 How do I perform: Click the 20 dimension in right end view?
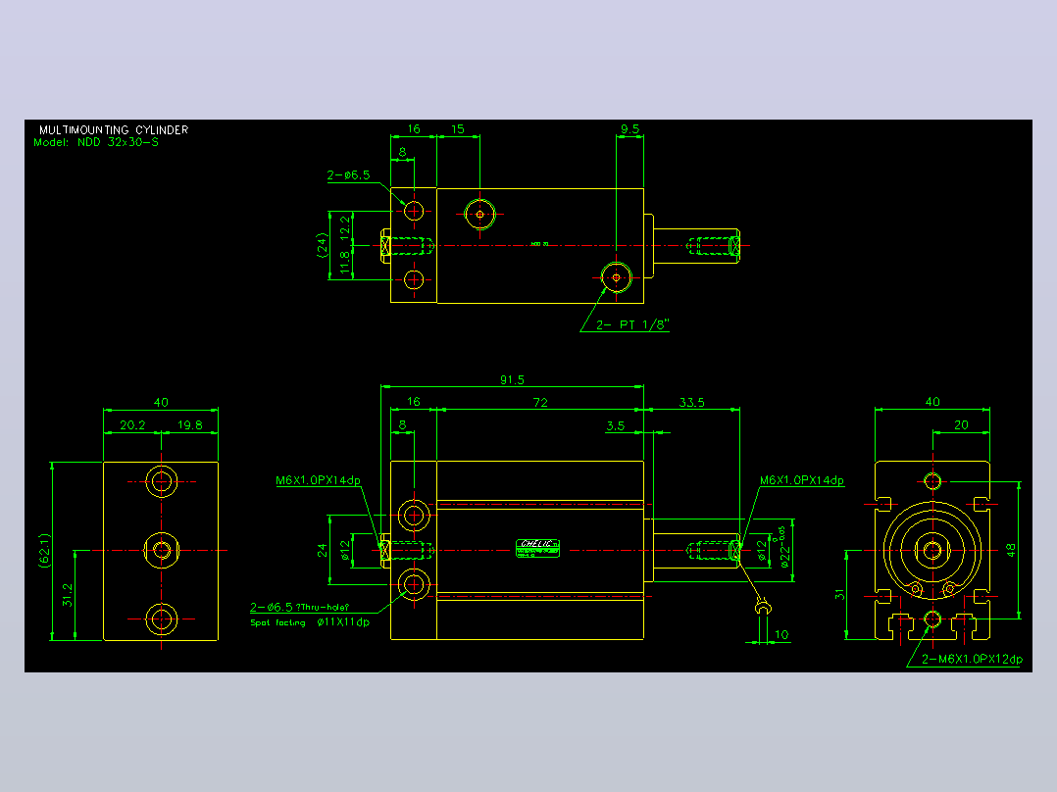point(961,425)
